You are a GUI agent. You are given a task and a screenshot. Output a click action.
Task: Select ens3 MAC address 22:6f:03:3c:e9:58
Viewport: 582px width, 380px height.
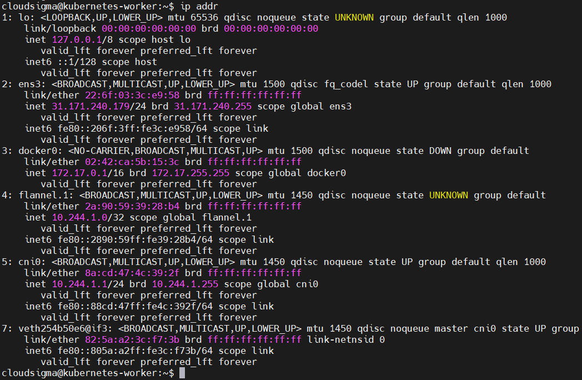click(132, 95)
